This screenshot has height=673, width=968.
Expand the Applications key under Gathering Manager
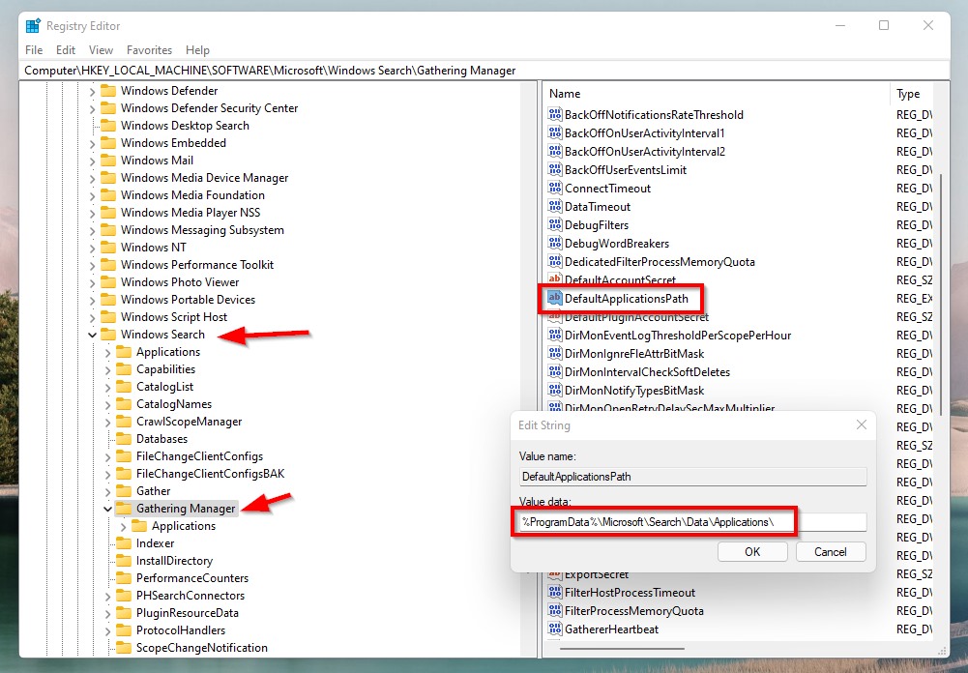pyautogui.click(x=124, y=526)
